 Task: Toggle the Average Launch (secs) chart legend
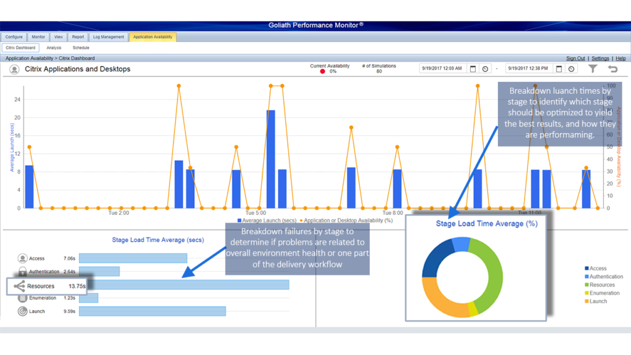point(267,221)
